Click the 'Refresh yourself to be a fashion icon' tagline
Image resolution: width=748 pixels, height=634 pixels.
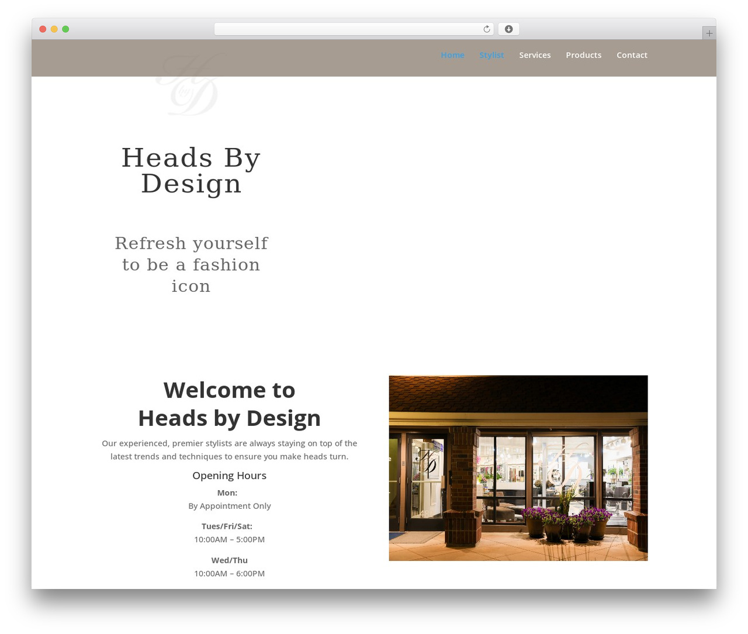click(x=191, y=264)
